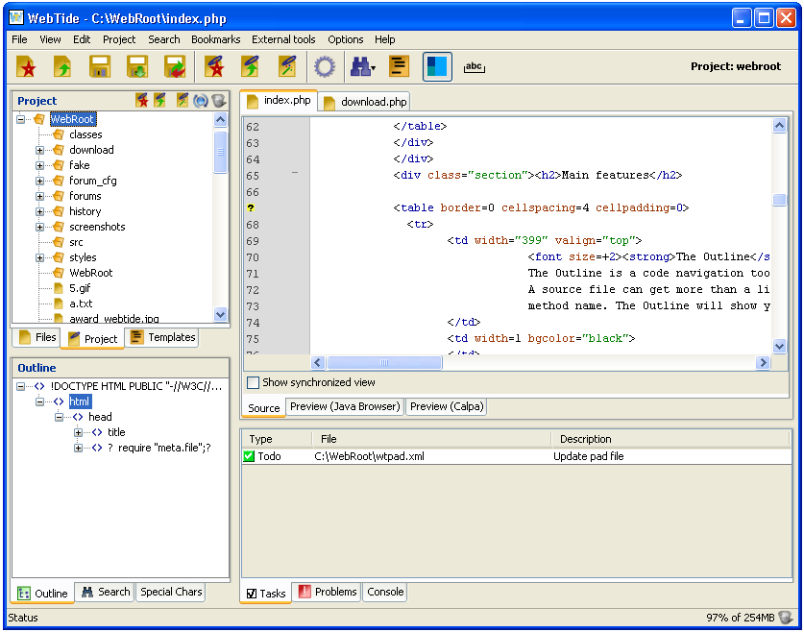Viewport: 804px width, 632px height.
Task: Show the Console tab
Action: coord(385,592)
